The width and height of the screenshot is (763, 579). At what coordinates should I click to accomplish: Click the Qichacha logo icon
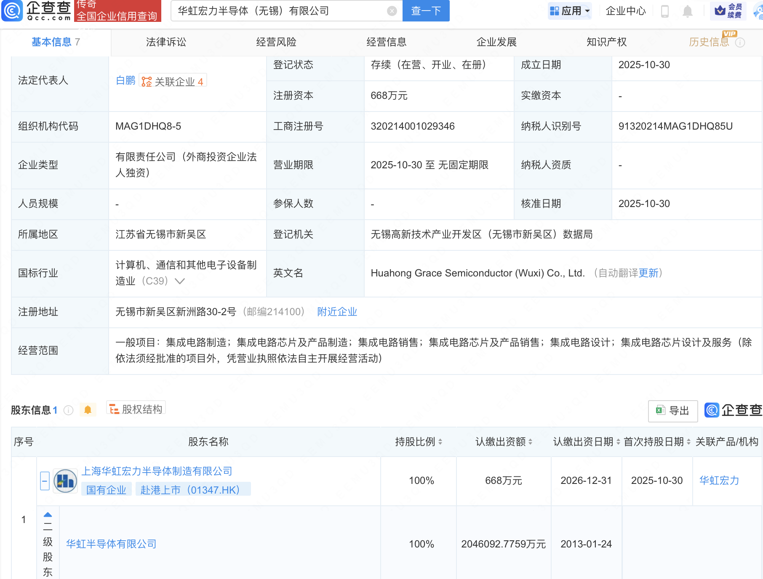coord(12,11)
